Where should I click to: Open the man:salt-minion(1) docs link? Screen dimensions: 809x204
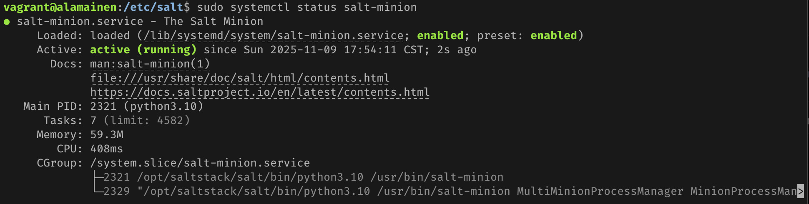click(150, 64)
